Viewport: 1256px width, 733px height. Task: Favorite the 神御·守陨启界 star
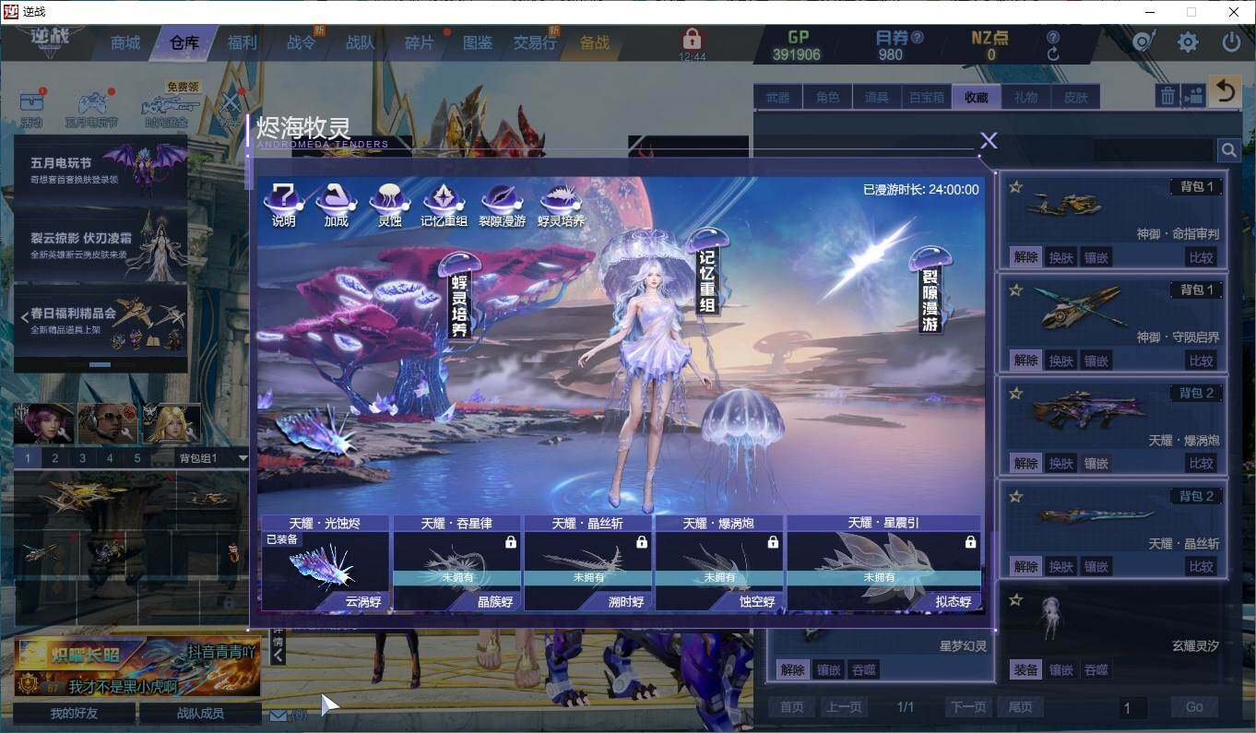(x=1015, y=290)
